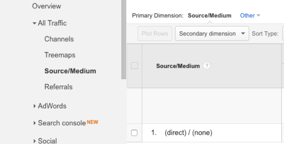
Task: Click the Plot Rows button
Action: [155, 33]
